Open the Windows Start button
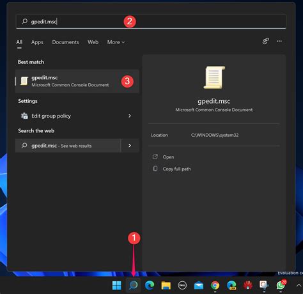The width and height of the screenshot is (303, 294). (117, 286)
